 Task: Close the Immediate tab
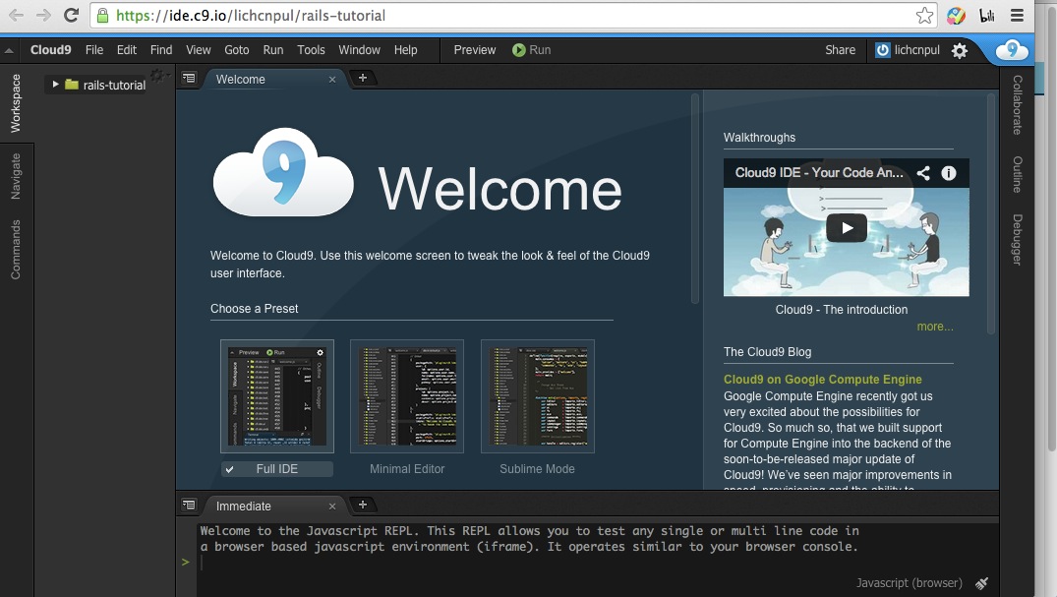click(332, 507)
